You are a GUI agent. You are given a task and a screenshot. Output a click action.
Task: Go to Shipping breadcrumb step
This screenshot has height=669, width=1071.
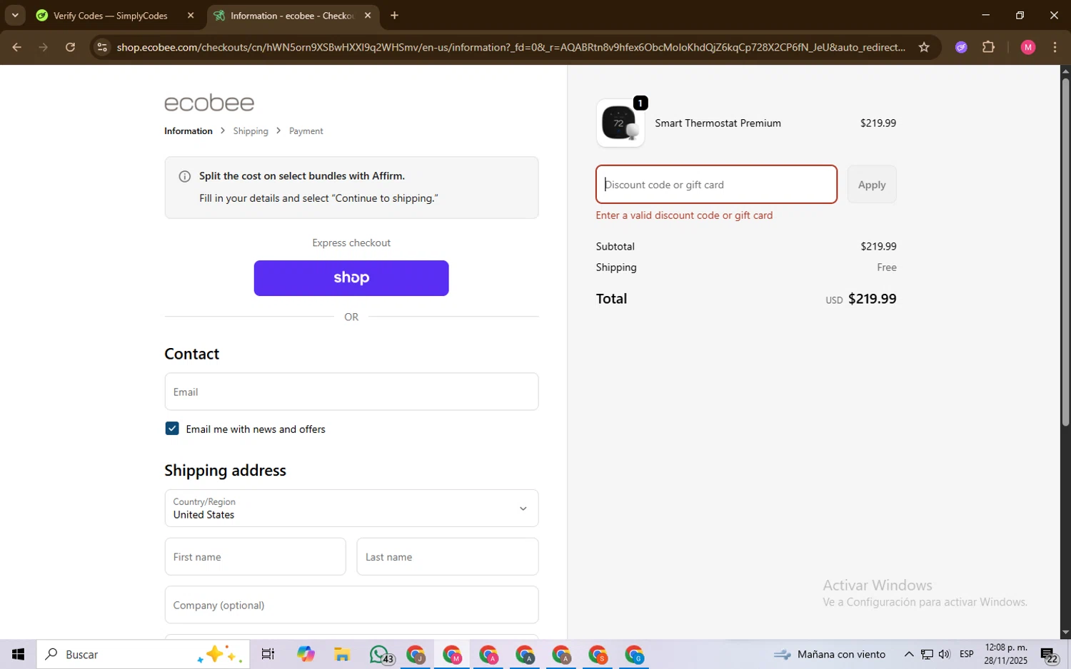click(x=251, y=131)
